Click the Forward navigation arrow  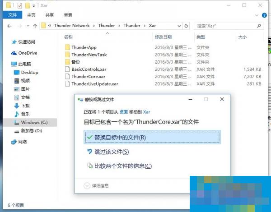(x=20, y=26)
